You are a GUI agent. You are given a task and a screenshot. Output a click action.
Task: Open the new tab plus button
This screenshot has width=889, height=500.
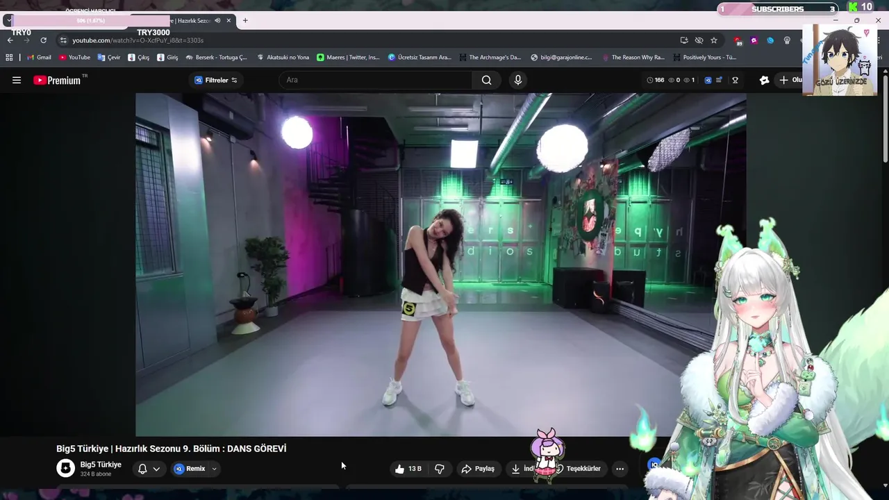(x=245, y=20)
